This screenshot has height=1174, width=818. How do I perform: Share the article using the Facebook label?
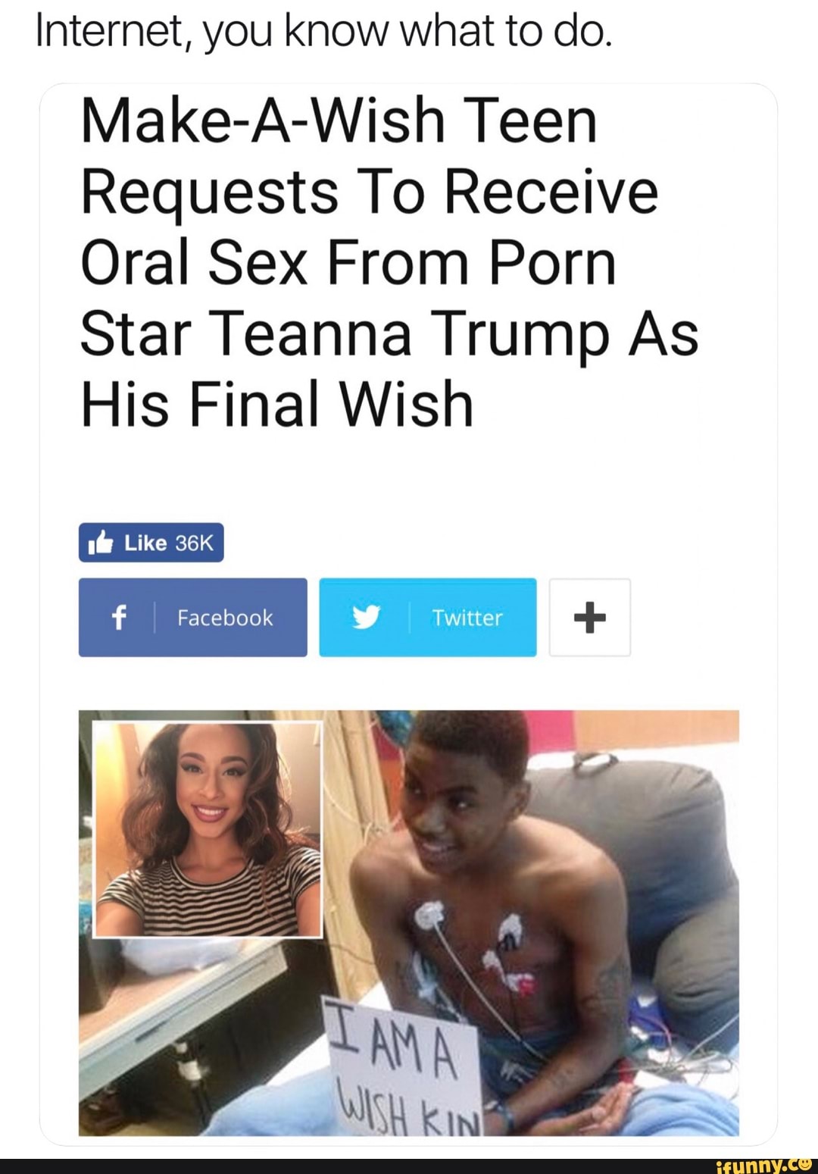[225, 618]
